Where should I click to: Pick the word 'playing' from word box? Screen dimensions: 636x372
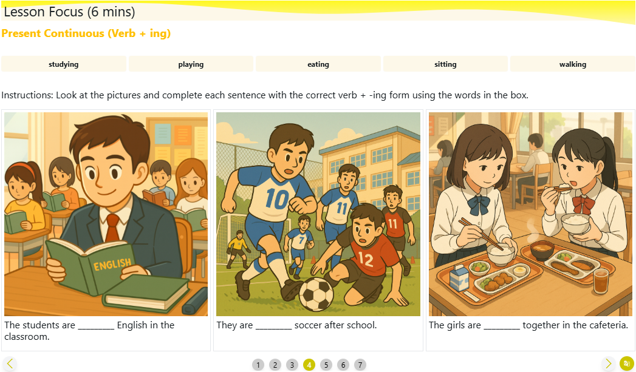pyautogui.click(x=191, y=64)
